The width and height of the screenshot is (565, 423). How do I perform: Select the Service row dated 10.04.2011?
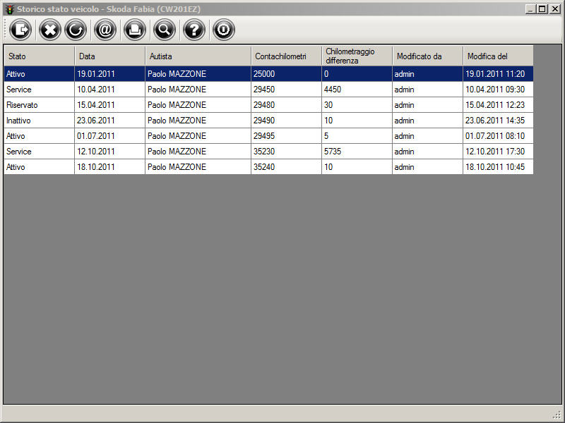[x=268, y=90]
